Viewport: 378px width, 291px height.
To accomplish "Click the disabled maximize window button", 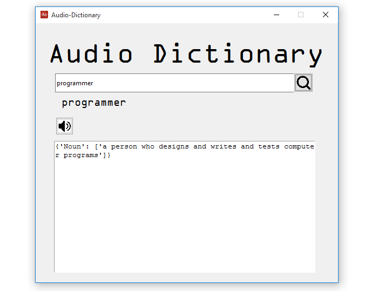I will coord(301,15).
